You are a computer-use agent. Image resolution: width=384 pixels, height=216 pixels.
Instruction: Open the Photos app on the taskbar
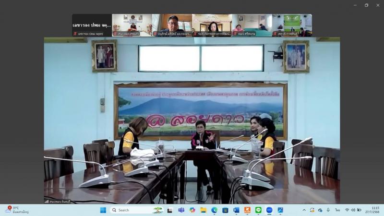click(x=280, y=210)
